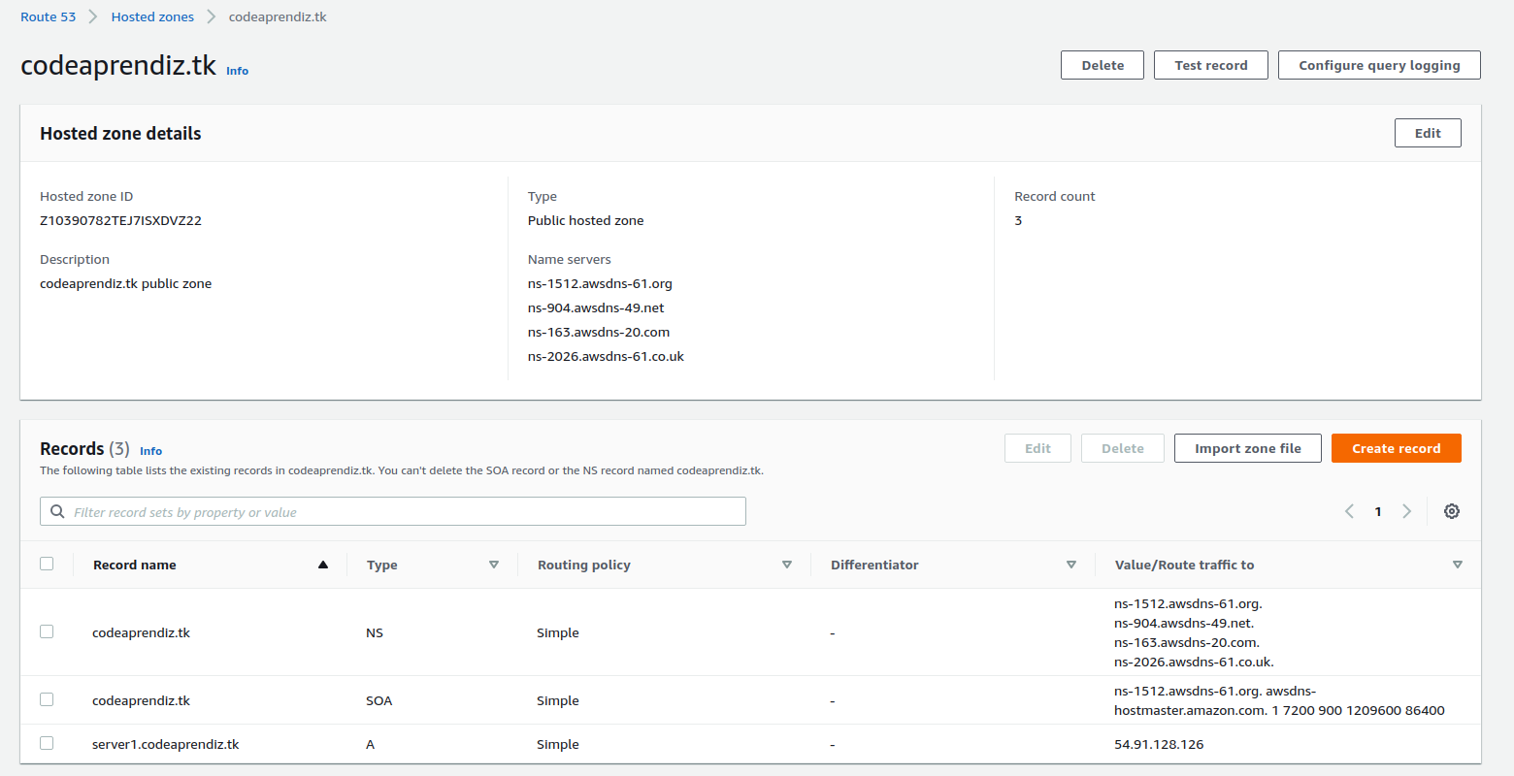1514x776 pixels.
Task: Click the A type cell
Action: coord(370,744)
